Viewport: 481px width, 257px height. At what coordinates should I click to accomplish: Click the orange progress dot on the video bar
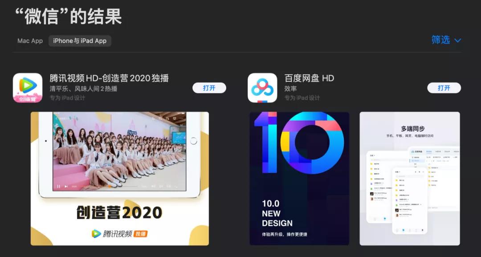(x=110, y=186)
